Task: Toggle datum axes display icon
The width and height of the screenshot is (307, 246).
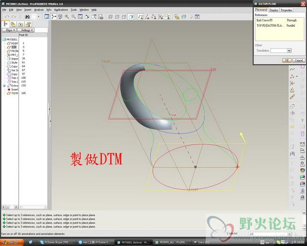Action: [147, 17]
